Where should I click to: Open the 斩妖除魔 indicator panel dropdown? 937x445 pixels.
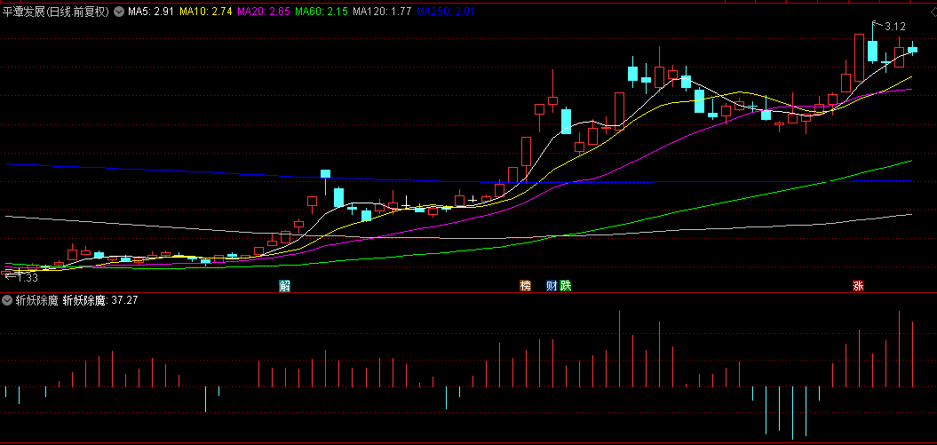click(8, 300)
